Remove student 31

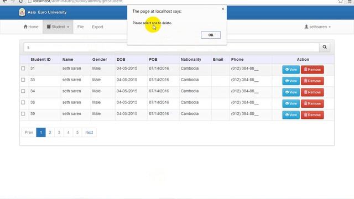[x=312, y=70]
